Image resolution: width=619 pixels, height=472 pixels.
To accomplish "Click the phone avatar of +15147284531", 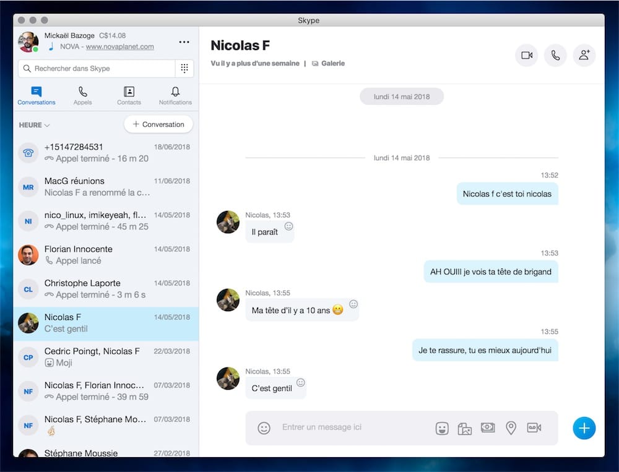I will (28, 153).
